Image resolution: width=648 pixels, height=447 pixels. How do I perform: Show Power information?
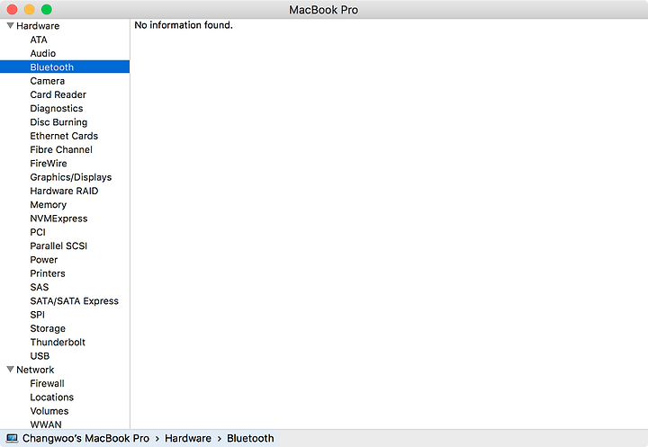pos(44,259)
